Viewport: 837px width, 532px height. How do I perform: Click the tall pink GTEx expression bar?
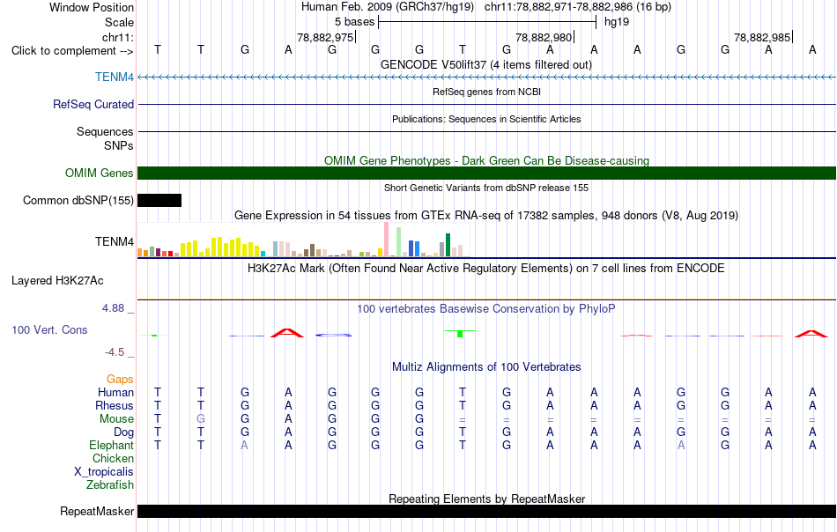click(387, 239)
